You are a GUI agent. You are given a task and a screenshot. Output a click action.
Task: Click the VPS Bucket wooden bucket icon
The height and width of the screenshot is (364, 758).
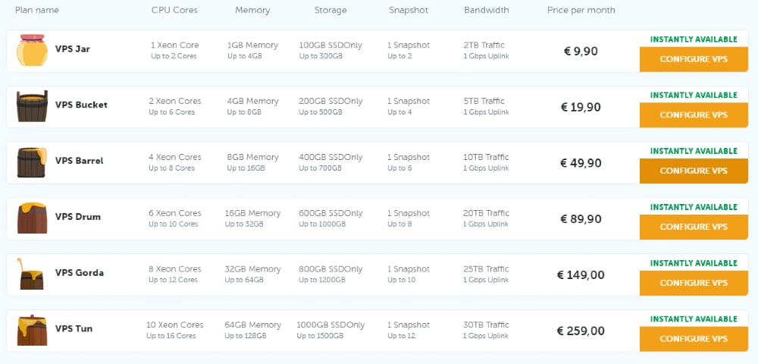(33, 106)
